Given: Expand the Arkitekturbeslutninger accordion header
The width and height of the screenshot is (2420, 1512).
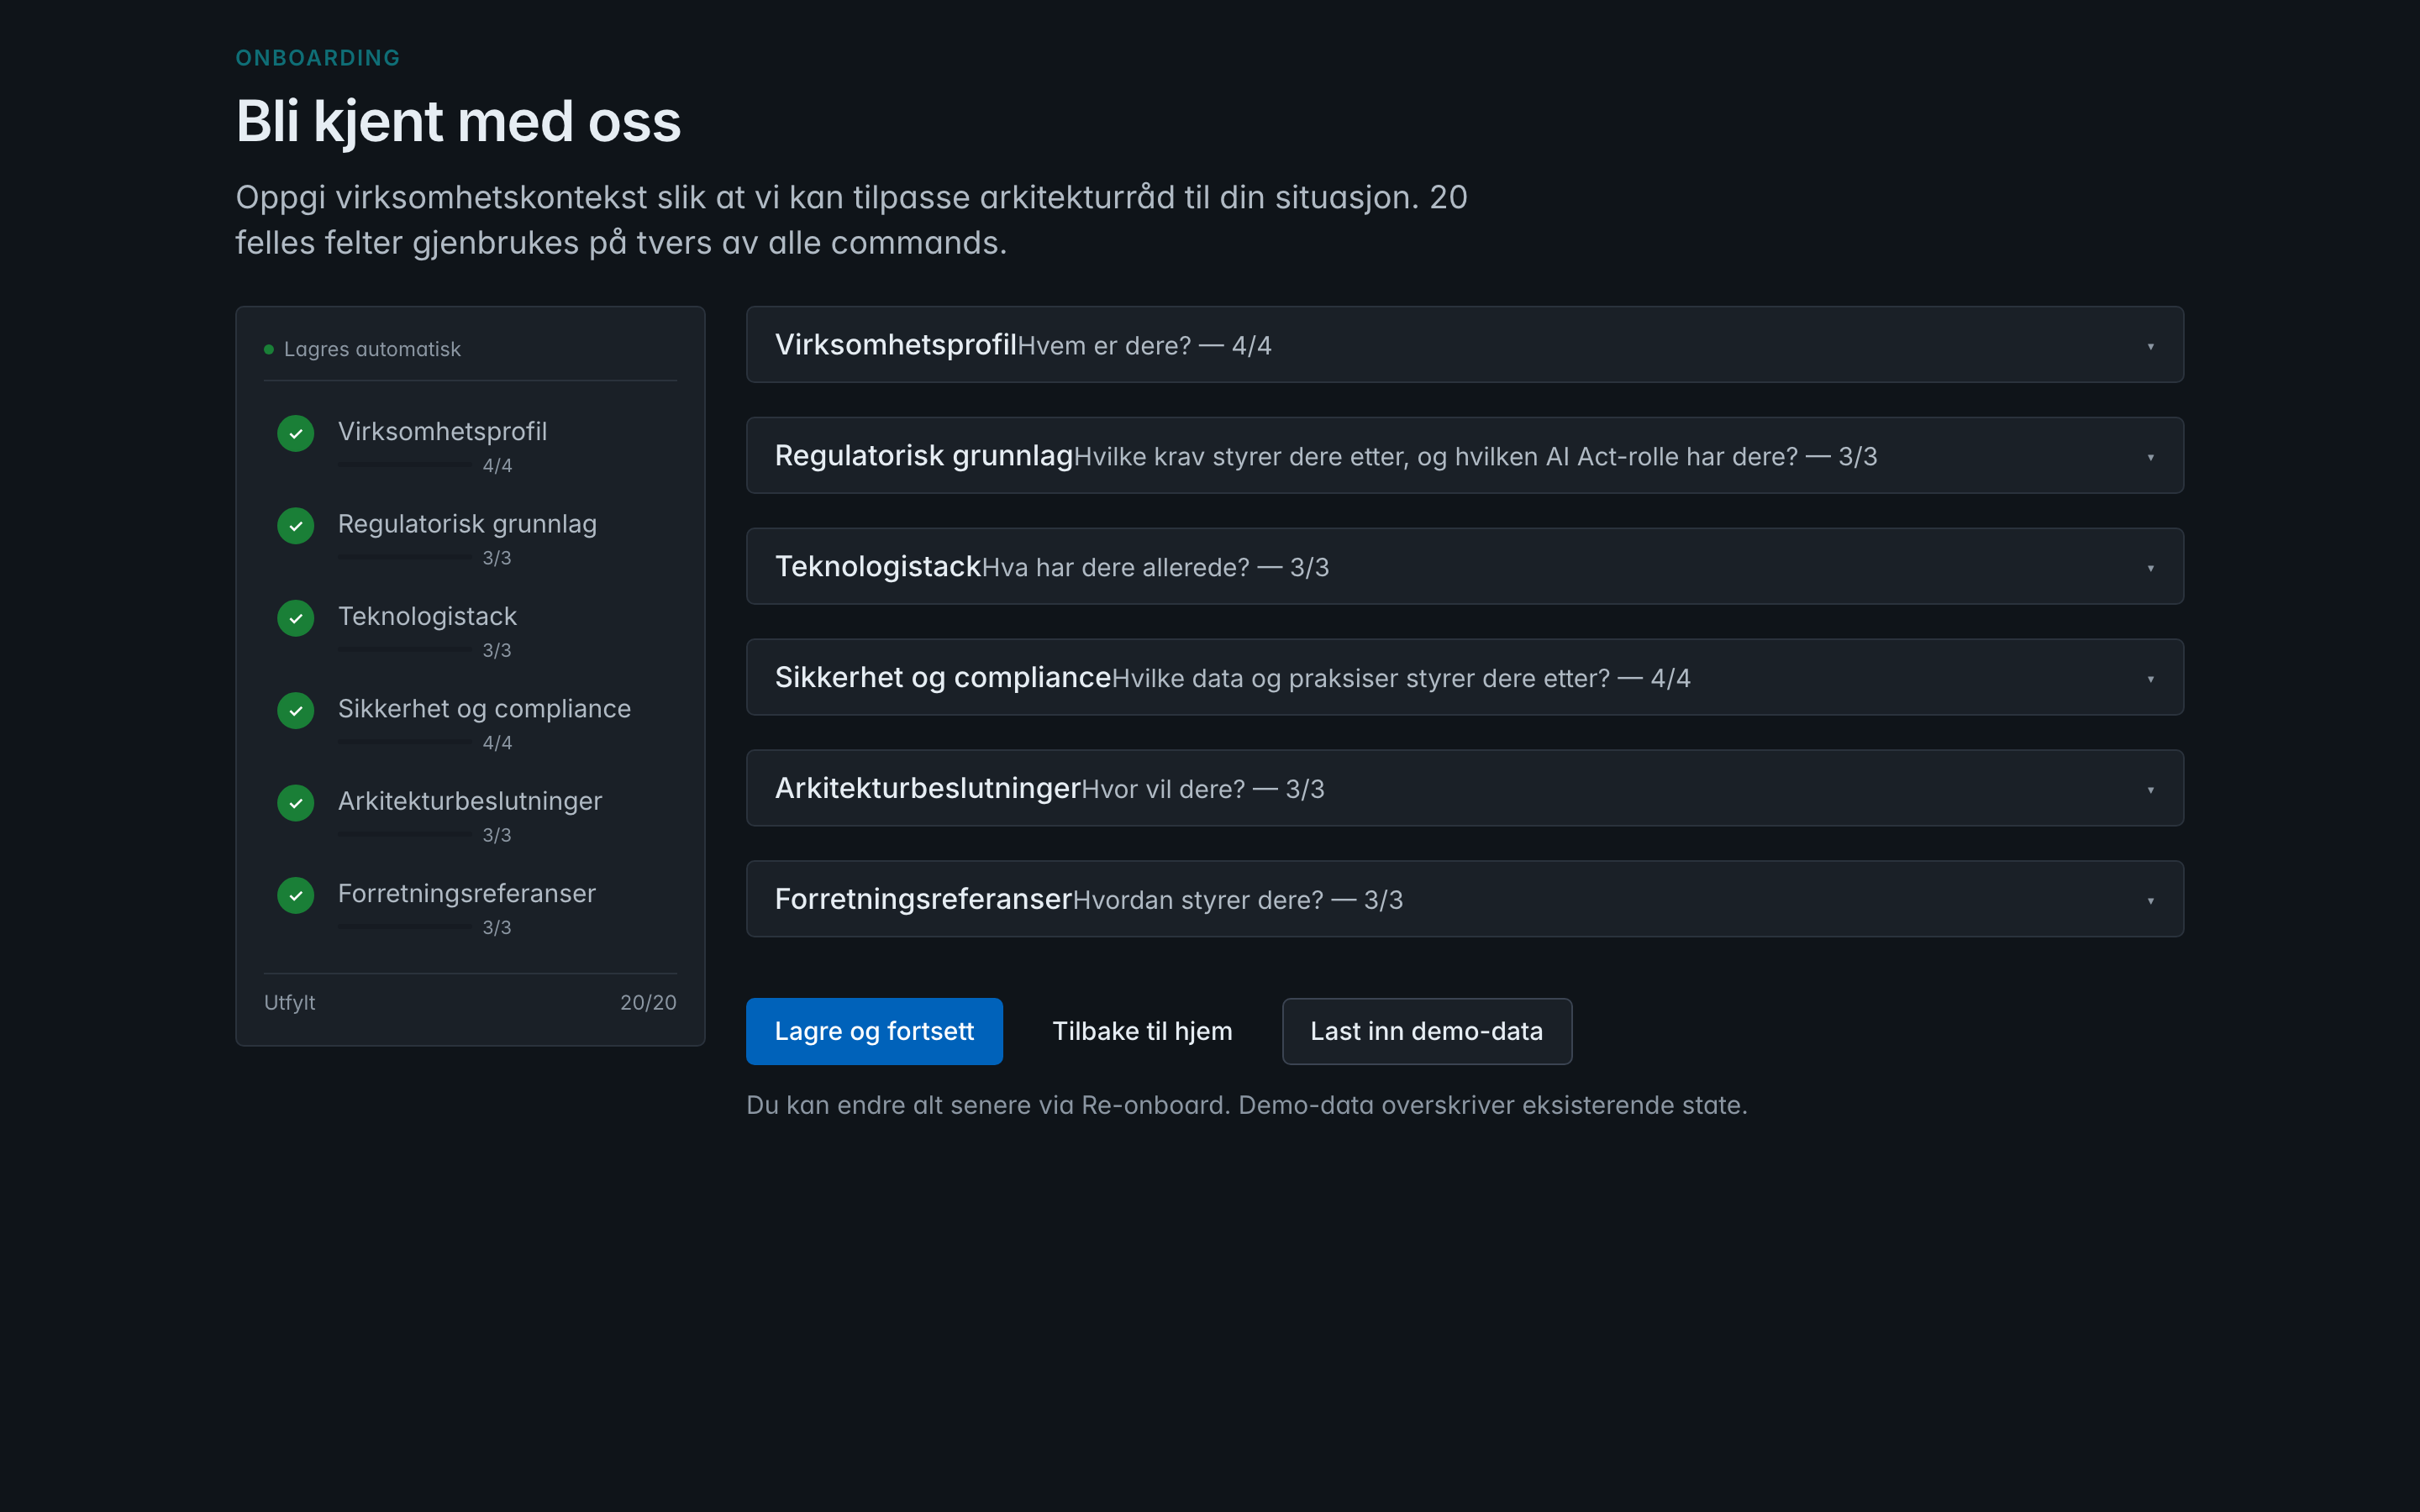Looking at the screenshot, I should click(1464, 788).
